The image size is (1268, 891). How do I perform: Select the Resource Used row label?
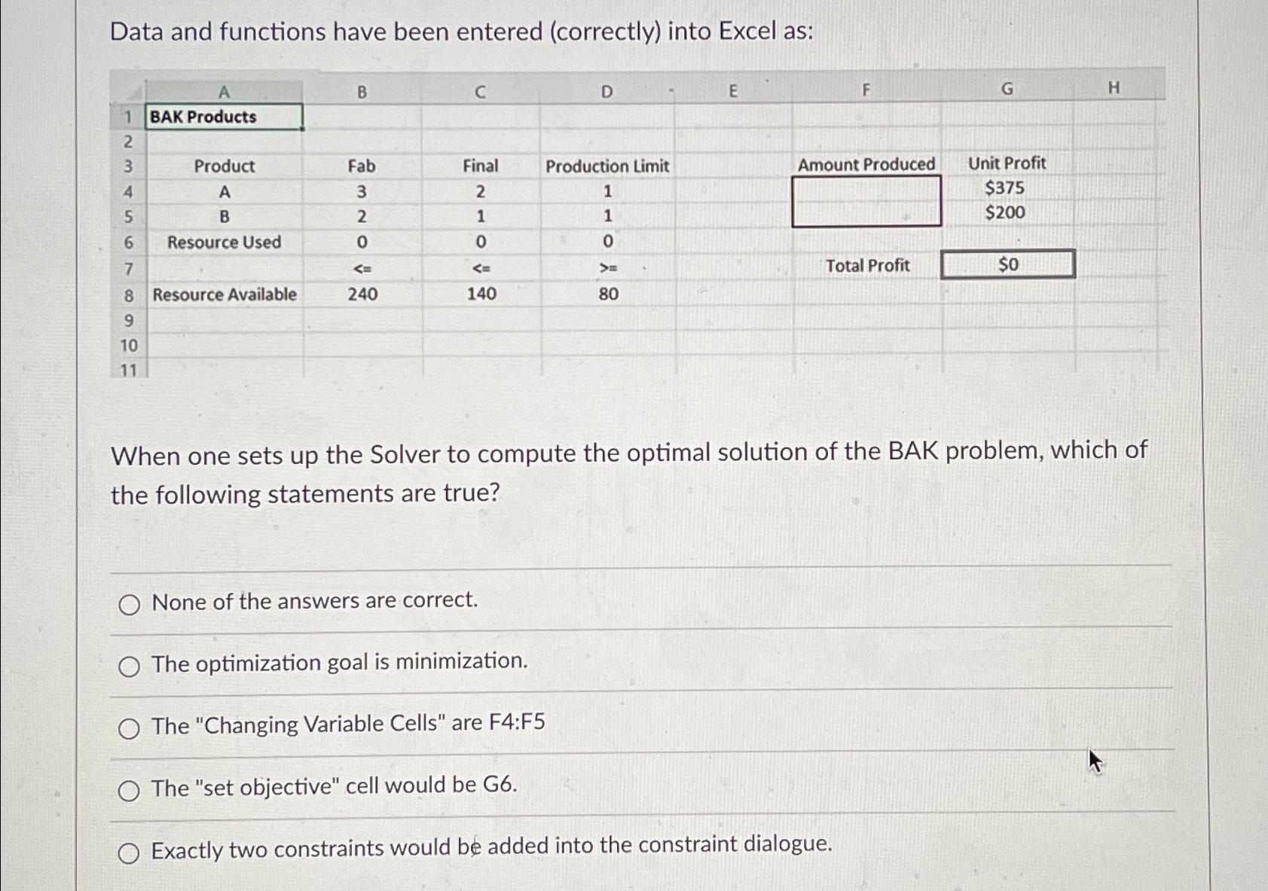pyautogui.click(x=224, y=243)
